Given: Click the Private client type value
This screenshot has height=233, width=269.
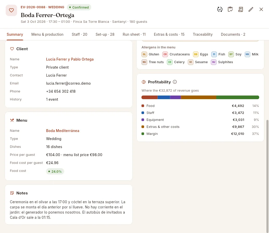Looking at the screenshot, I should pos(57,67).
